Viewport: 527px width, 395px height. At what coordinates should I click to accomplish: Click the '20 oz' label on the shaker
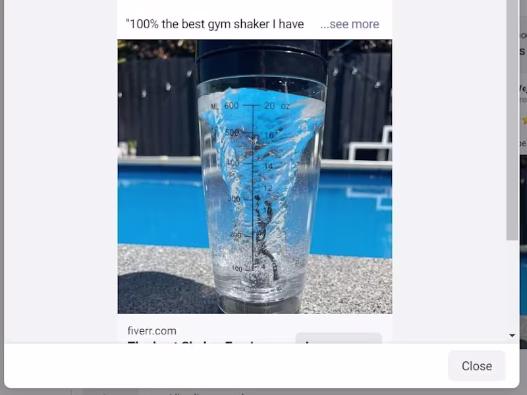[x=277, y=106]
